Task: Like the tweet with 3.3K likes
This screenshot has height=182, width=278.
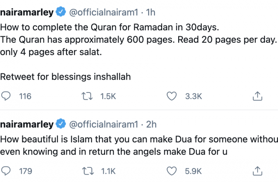Action: pyautogui.click(x=171, y=96)
